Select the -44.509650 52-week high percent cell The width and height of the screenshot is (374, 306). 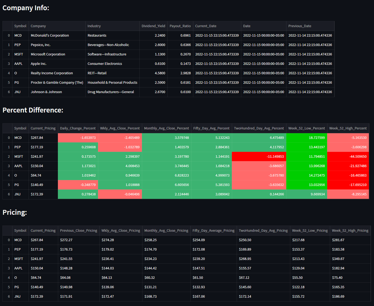pos(348,156)
